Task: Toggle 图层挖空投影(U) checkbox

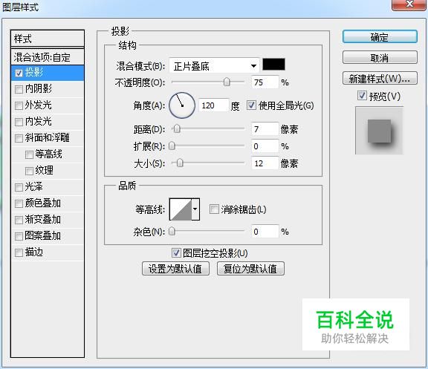Action: click(176, 253)
